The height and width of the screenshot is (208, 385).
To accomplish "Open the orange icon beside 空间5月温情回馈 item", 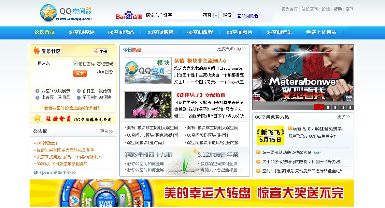I will point(258,171).
